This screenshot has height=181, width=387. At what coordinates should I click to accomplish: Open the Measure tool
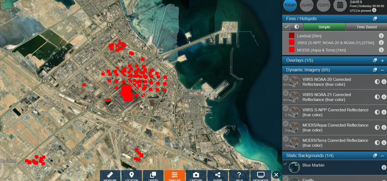click(110, 176)
